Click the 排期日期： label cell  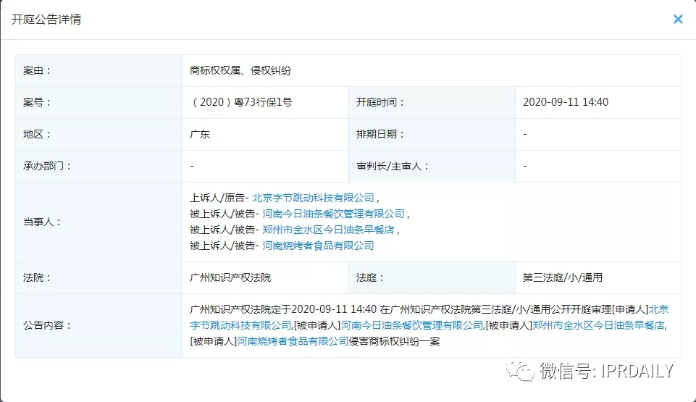(432, 134)
